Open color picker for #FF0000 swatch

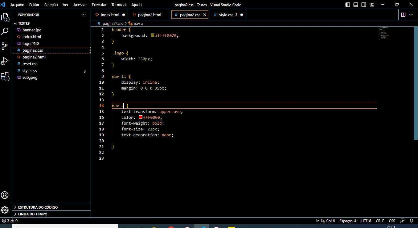(141, 117)
